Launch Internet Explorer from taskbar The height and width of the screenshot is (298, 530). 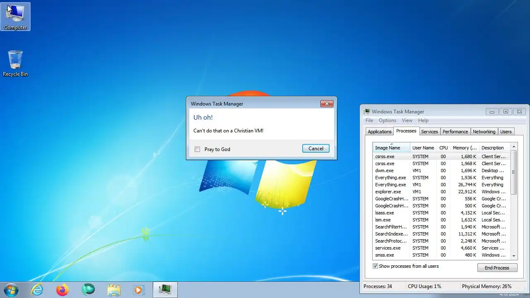coord(37,290)
